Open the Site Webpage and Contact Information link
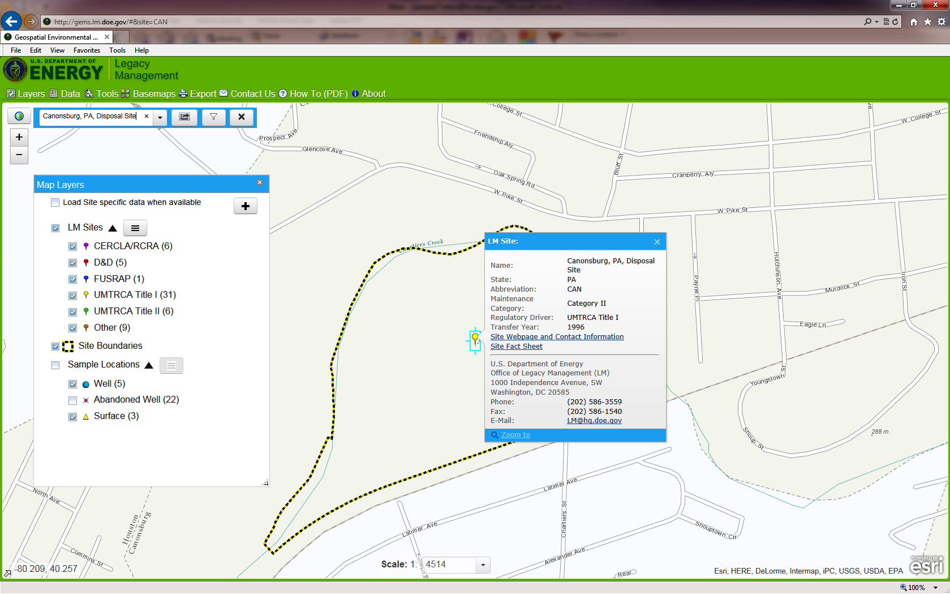The image size is (950, 594). point(557,337)
